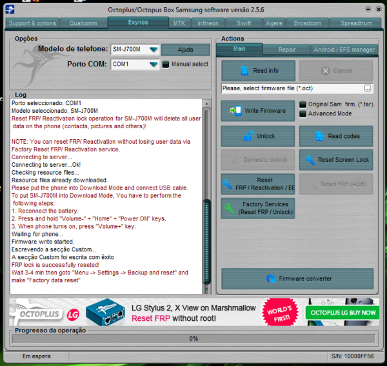Screen dimensions: 387x366
Task: Click 'Em espera' status bar text
Action: [37, 356]
